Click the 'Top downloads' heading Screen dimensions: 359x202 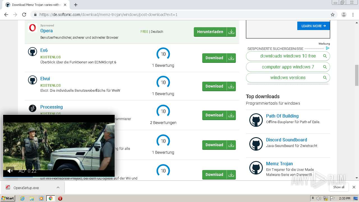coord(263,97)
